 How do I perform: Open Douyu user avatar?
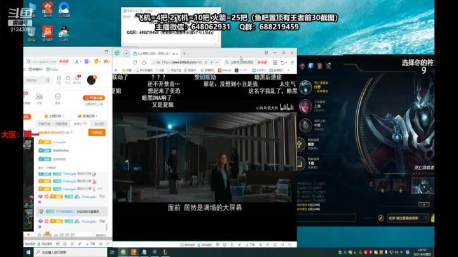[x=92, y=80]
